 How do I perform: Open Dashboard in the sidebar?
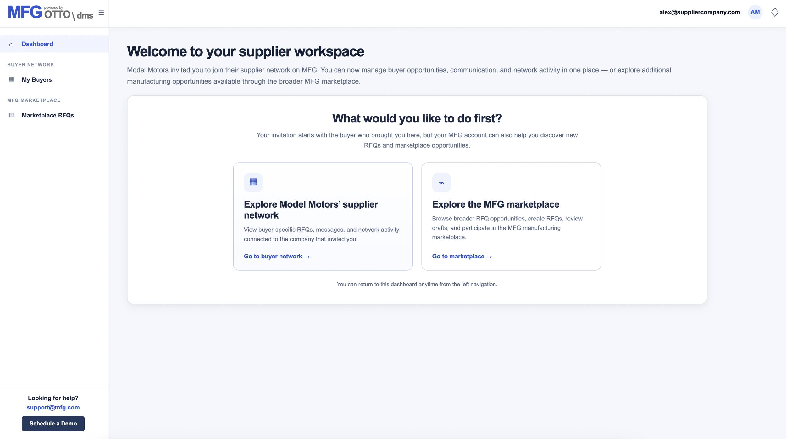coord(54,44)
